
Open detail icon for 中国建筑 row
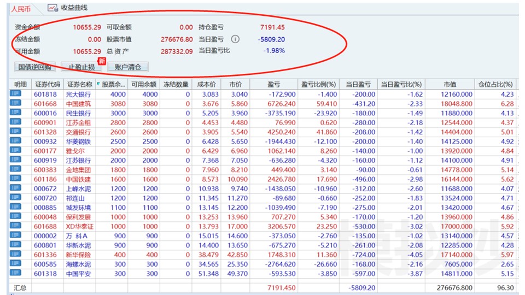point(15,103)
